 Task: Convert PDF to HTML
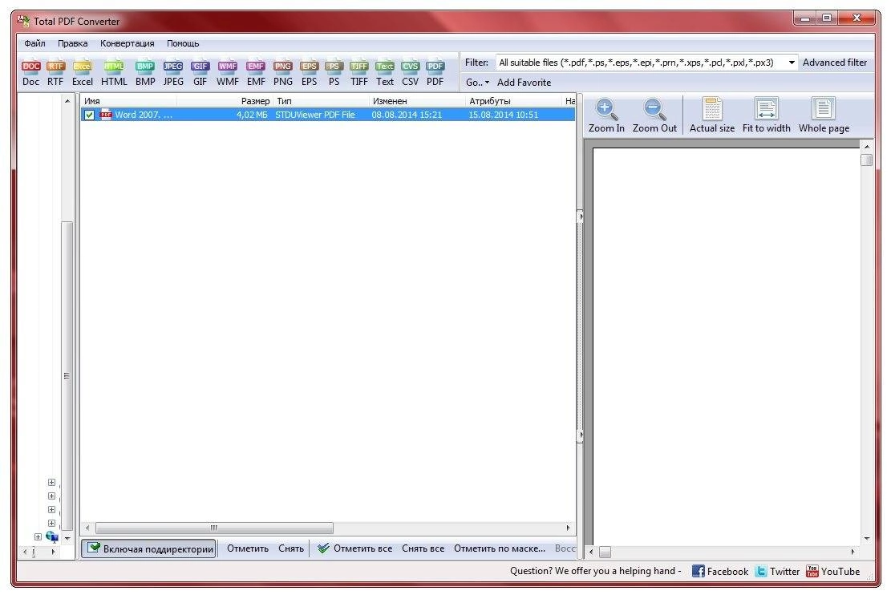[114, 73]
